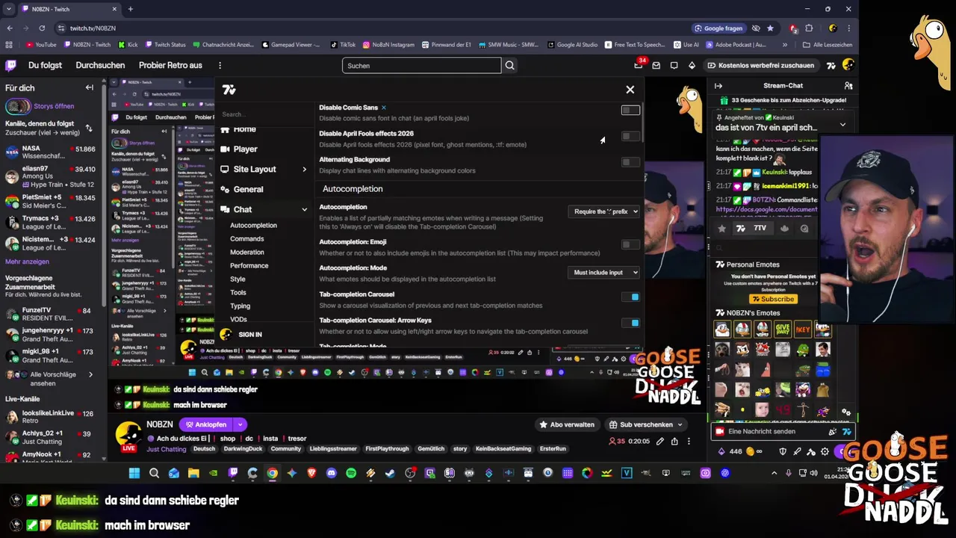The image size is (956, 538).
Task: Open the Durchsuchen nav tab
Action: coord(100,66)
